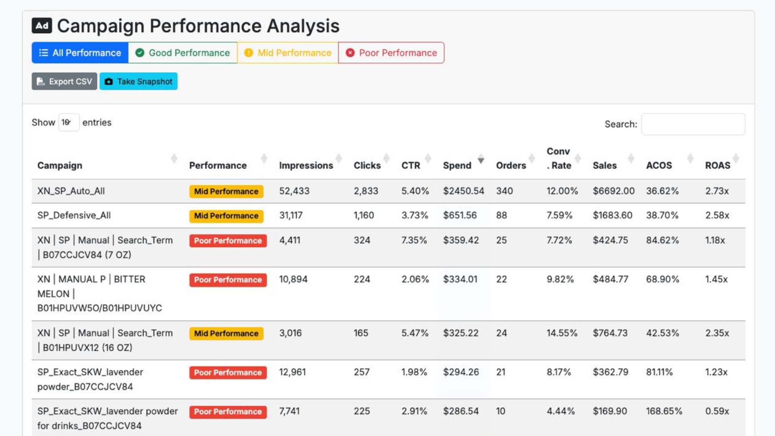The height and width of the screenshot is (436, 775).
Task: Select campaign lavender powder for drinks
Action: [x=107, y=418]
